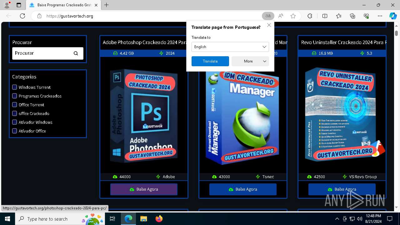This screenshot has width=400, height=225.
Task: Click the search magnifier icon in Procurar box
Action: 76,53
